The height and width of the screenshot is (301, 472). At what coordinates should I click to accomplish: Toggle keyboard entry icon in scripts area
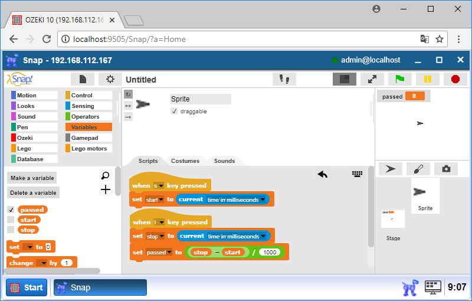tap(358, 174)
